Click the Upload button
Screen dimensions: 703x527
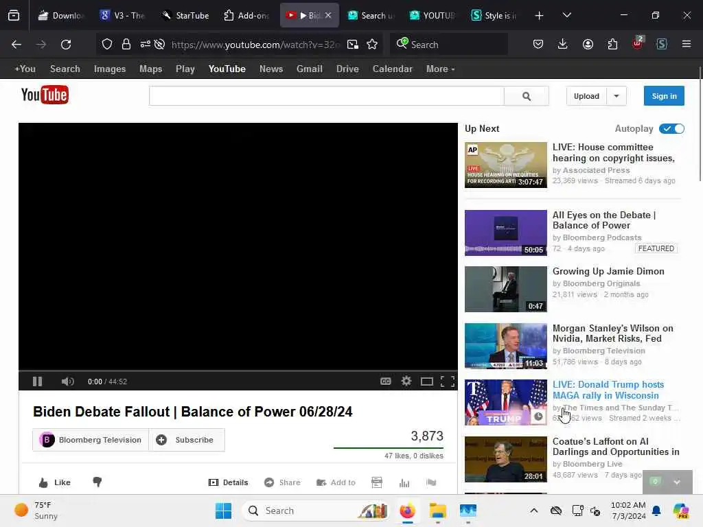pos(586,96)
